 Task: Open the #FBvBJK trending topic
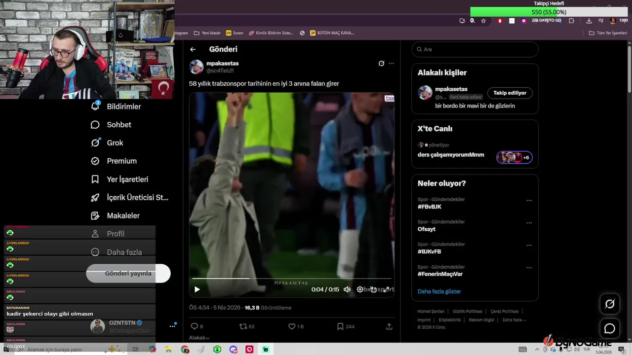coord(430,207)
